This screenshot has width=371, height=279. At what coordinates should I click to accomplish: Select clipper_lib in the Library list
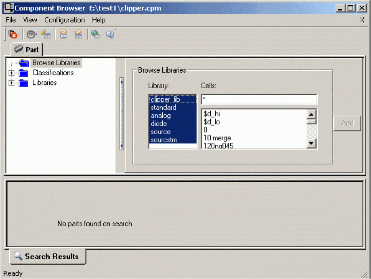(173, 99)
